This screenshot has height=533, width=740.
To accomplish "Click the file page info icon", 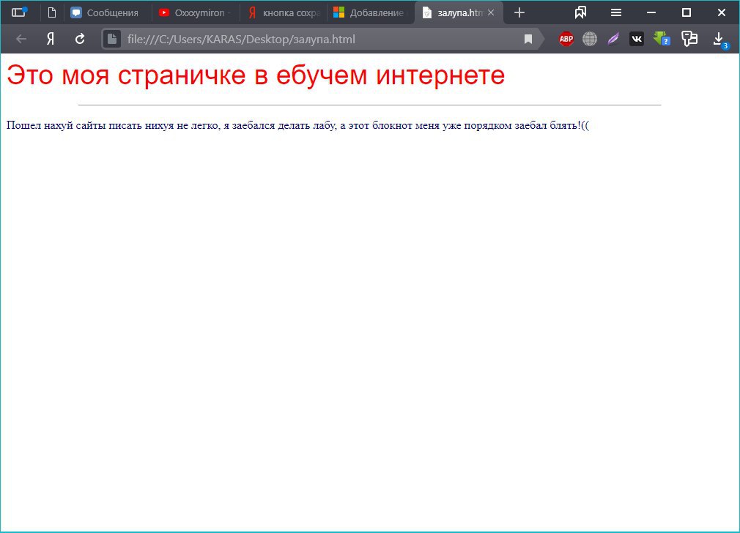I will tap(112, 39).
